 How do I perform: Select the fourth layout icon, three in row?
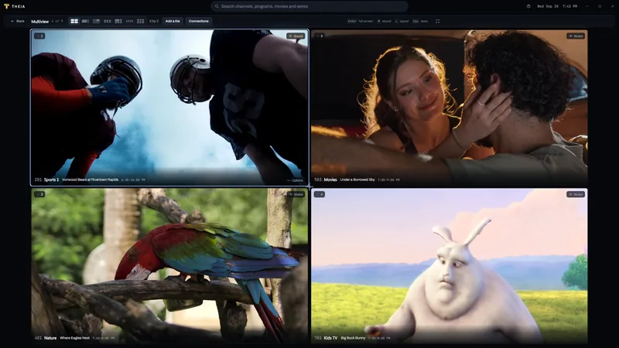click(108, 22)
